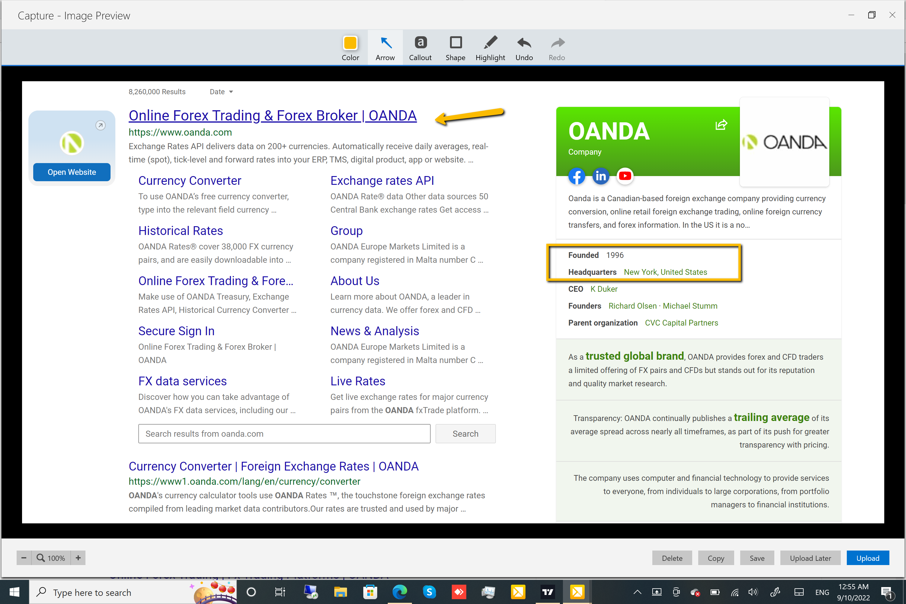Open the red AnyDesk taskbar icon
The image size is (906, 604).
pyautogui.click(x=459, y=592)
